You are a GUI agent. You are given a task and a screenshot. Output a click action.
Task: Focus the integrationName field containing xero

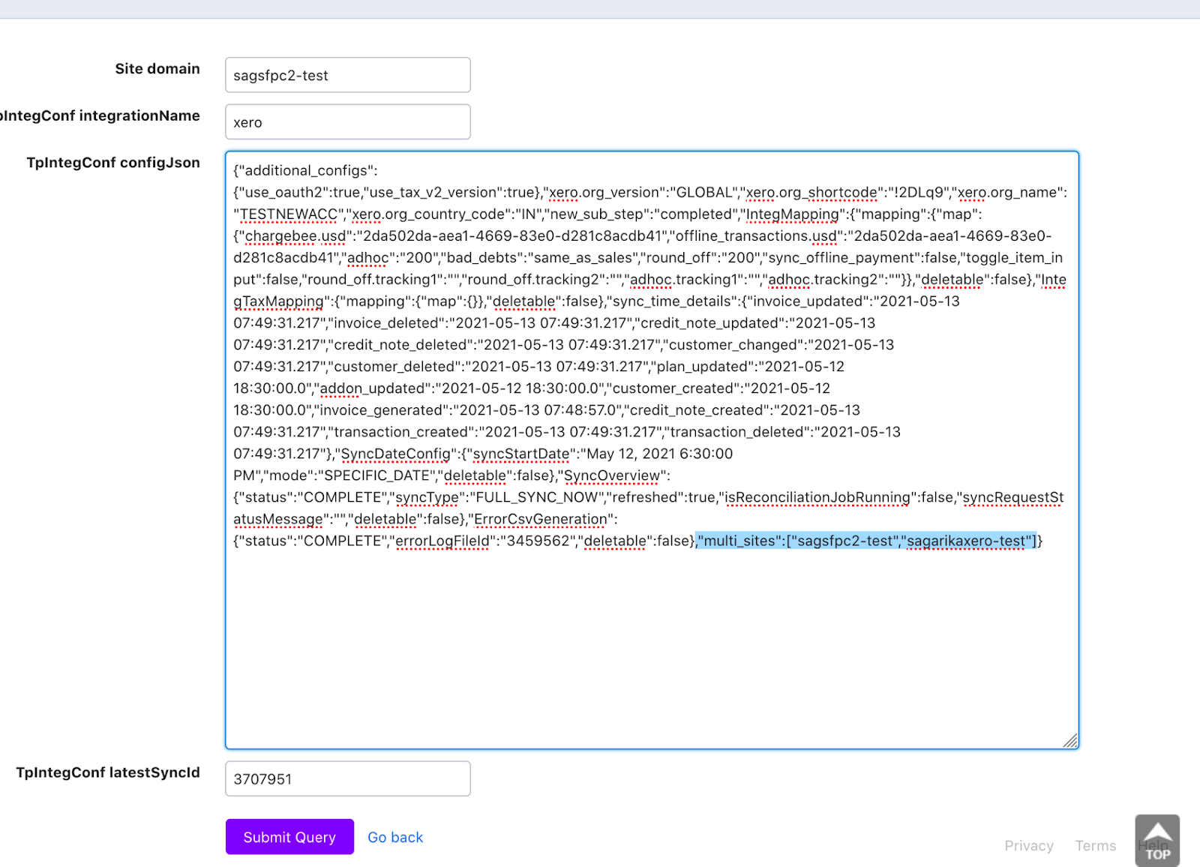point(347,122)
